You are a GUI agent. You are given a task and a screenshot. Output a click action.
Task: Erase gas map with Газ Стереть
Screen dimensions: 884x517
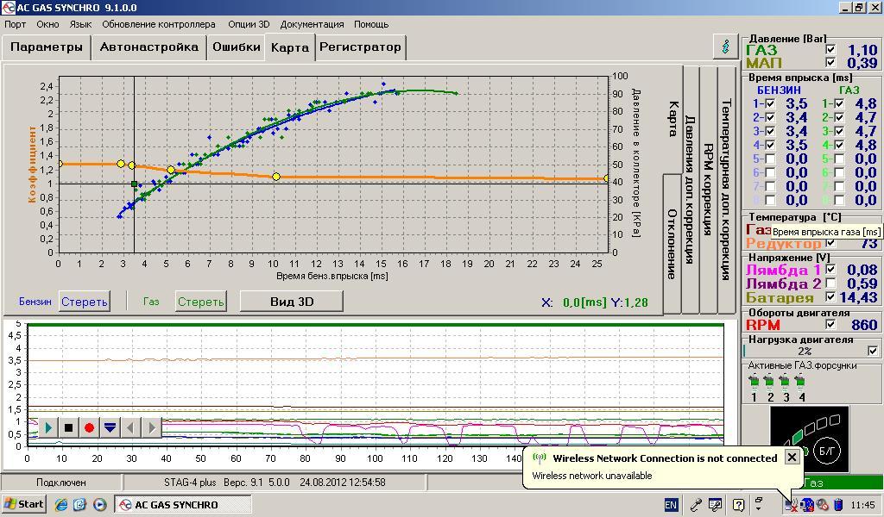[201, 302]
